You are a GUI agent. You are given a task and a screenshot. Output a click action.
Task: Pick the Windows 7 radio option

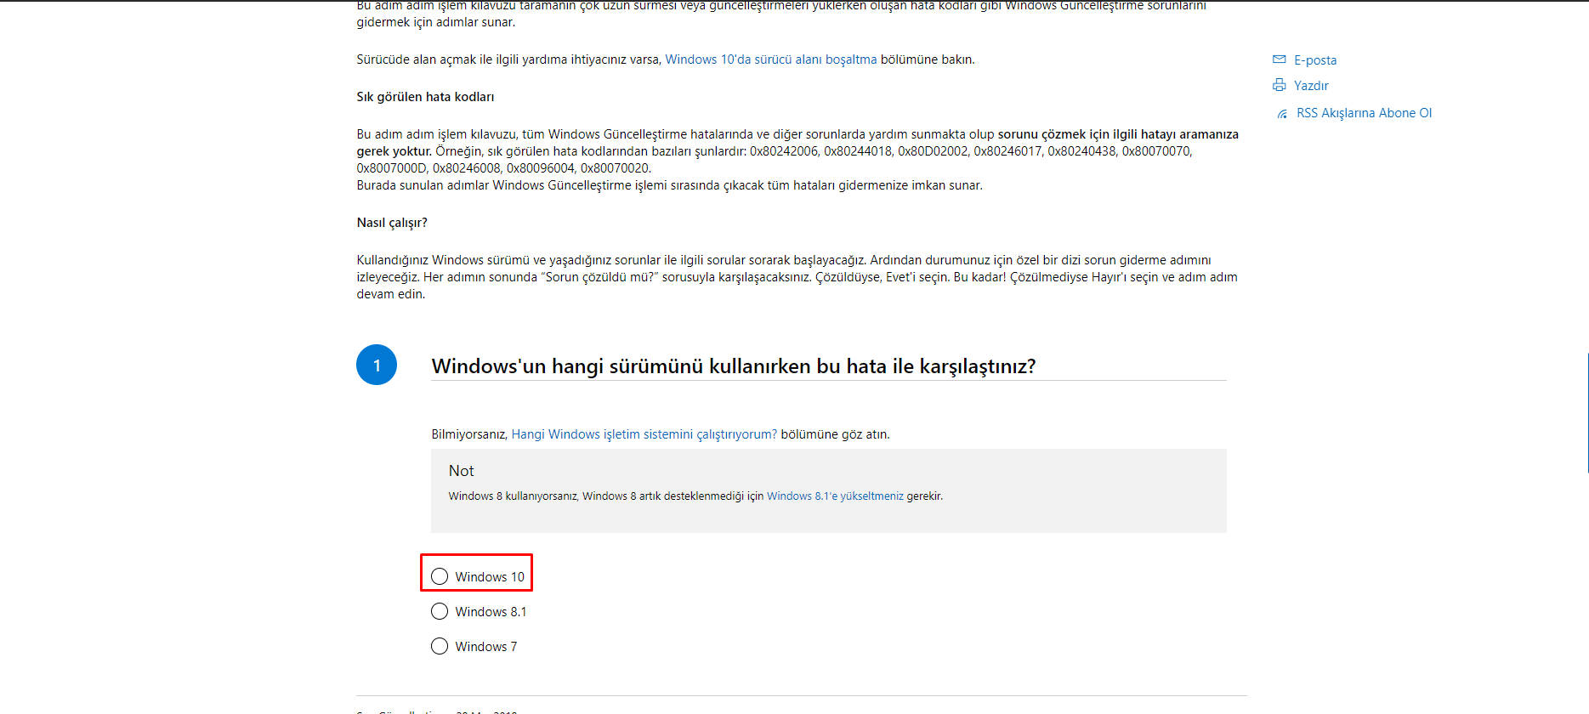(440, 646)
